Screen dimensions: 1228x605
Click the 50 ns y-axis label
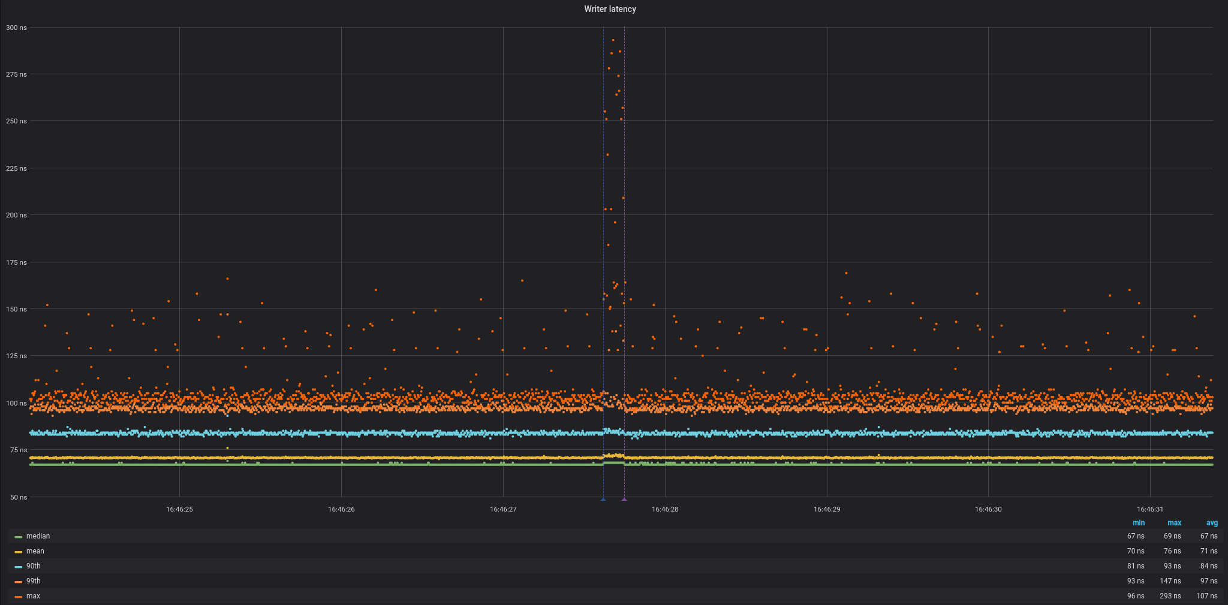[x=19, y=497]
